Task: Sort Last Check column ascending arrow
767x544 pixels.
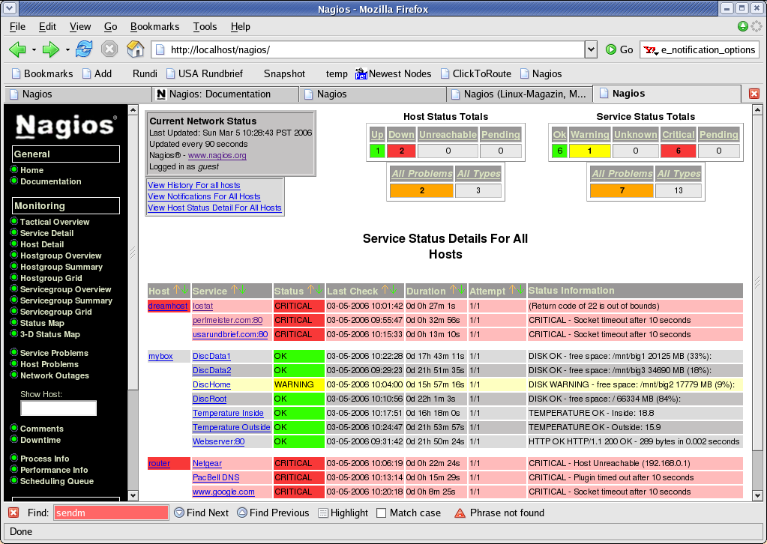Action: [x=385, y=290]
